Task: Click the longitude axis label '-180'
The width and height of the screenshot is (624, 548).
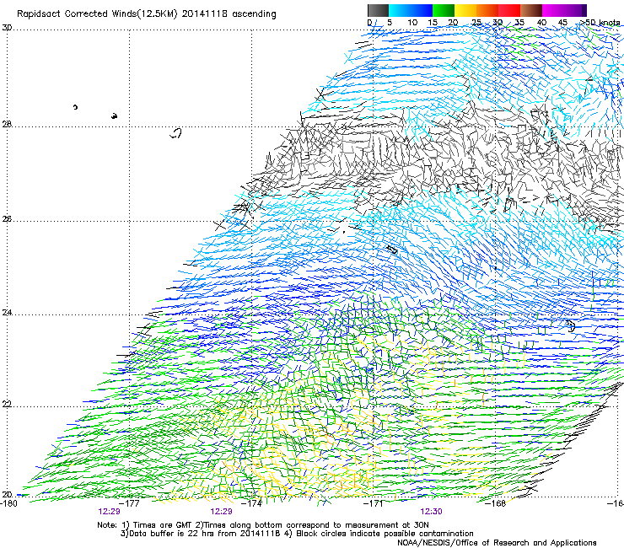Action: tap(8, 503)
